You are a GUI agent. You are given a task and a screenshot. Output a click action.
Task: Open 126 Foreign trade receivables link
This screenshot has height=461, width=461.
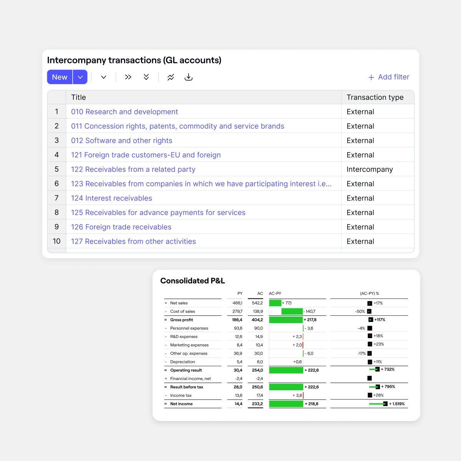pos(121,227)
